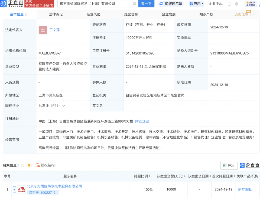Click the 股东名称 column header
The image size is (260, 198).
click(70, 176)
